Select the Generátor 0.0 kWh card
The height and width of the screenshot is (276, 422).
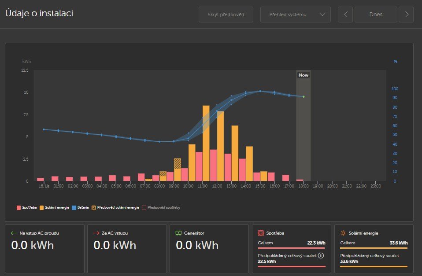209,249
